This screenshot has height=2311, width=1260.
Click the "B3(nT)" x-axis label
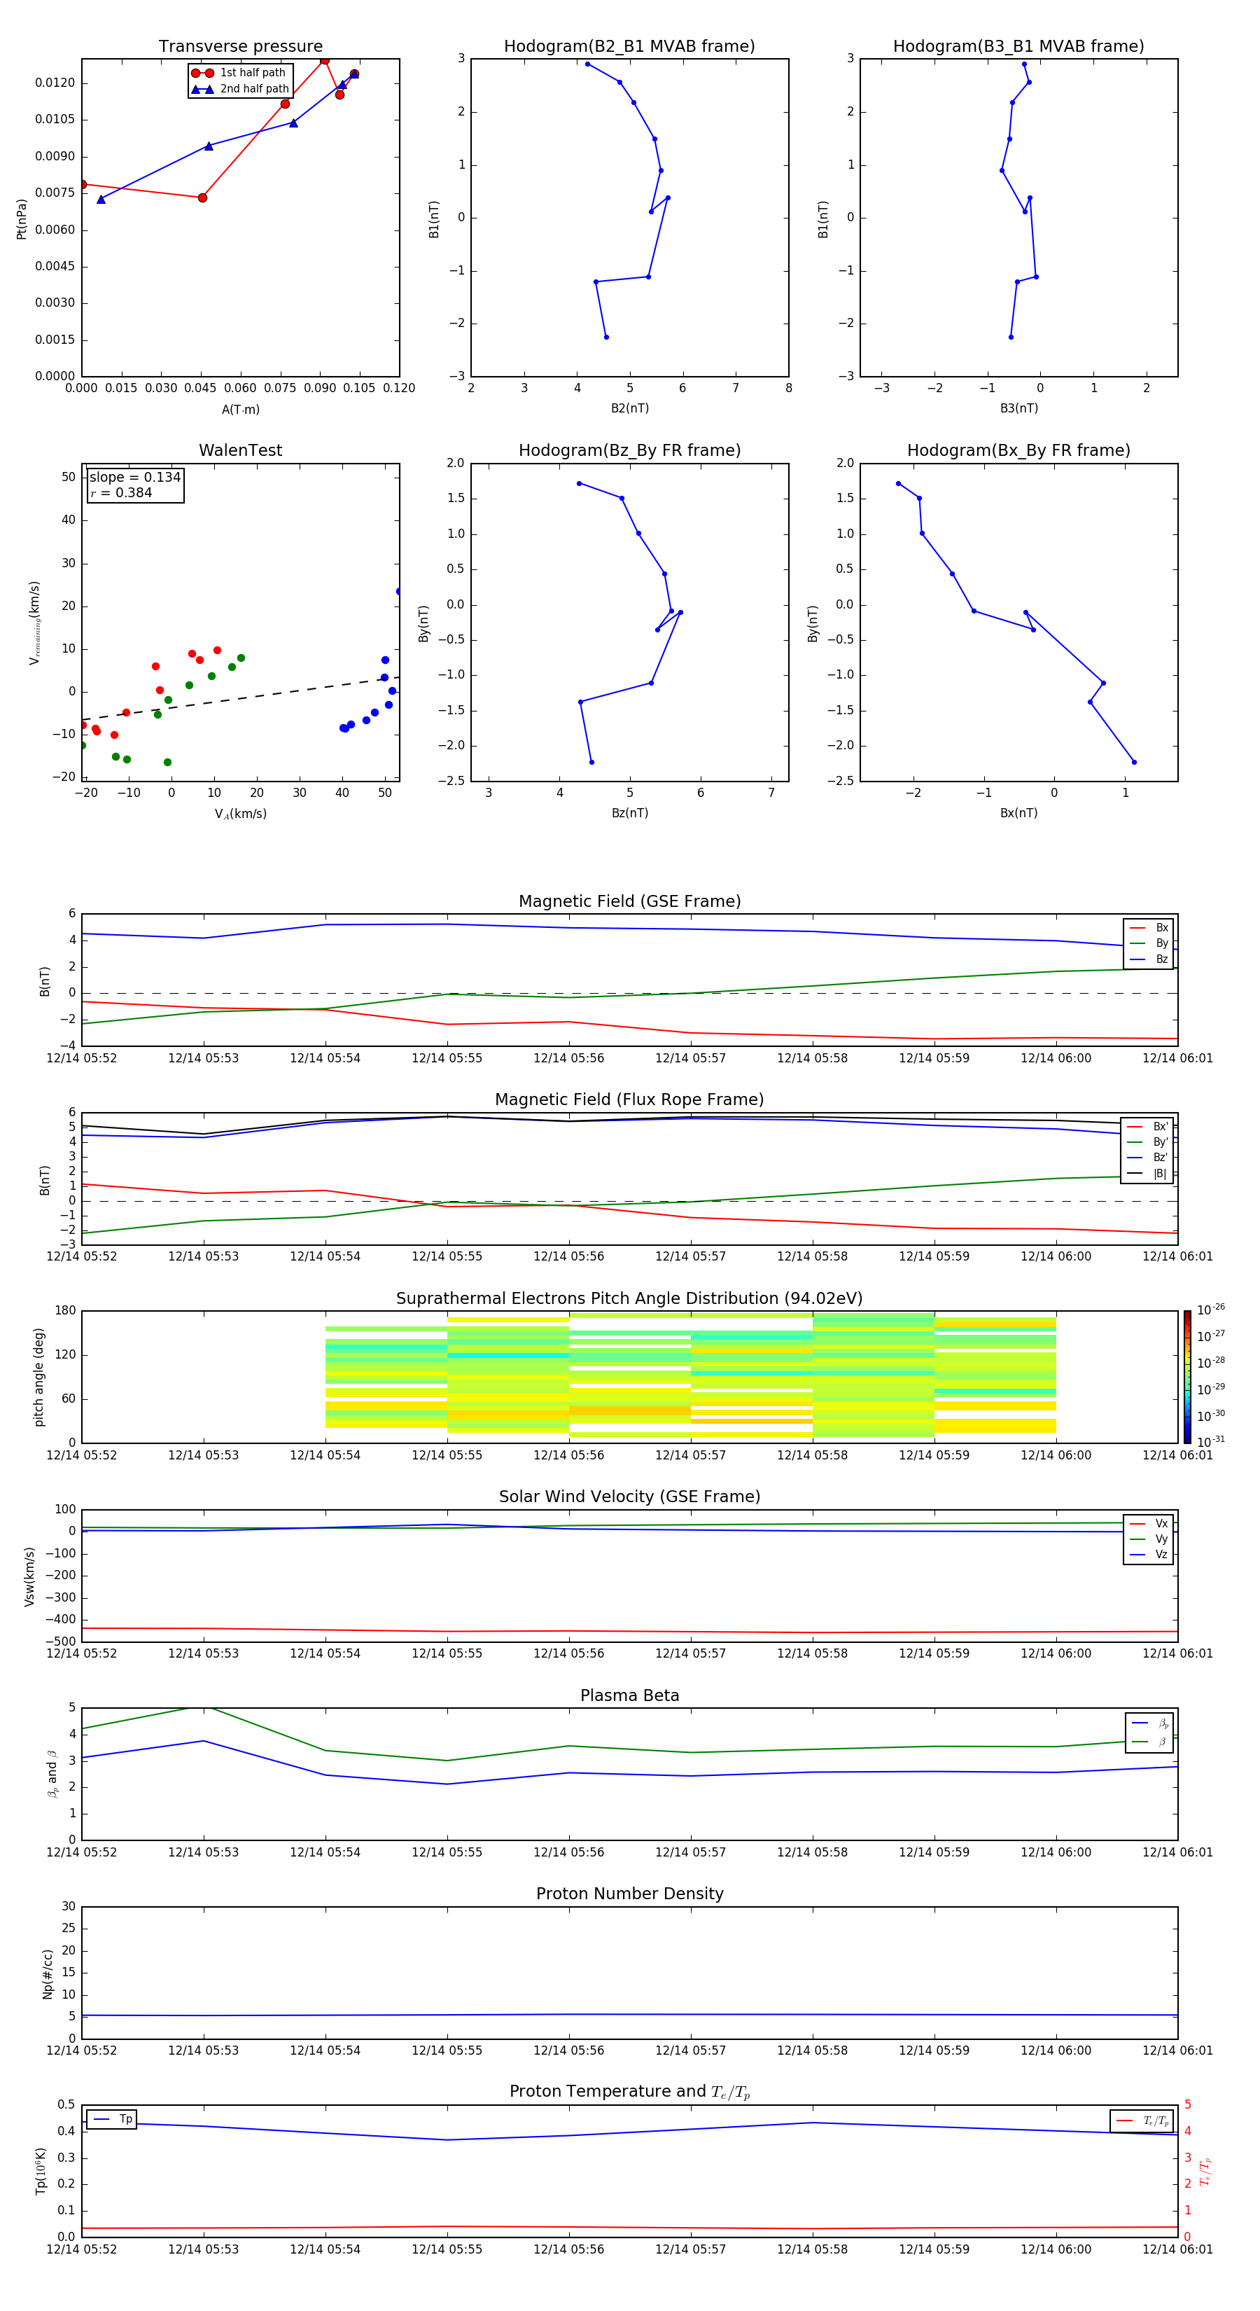point(1018,408)
